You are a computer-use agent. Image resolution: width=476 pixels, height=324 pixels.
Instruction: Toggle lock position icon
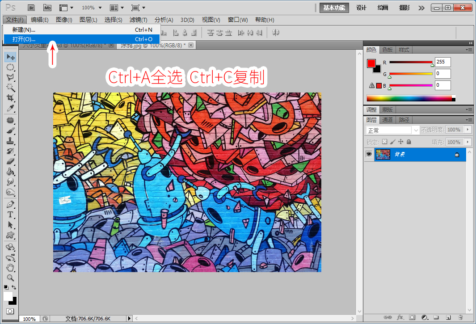pos(401,142)
